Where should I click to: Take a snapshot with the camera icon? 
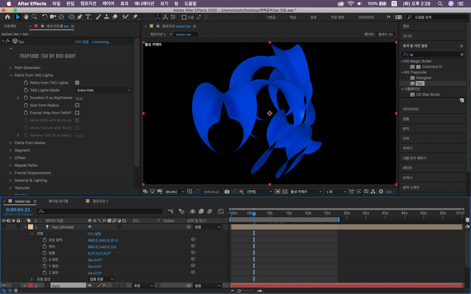227,191
